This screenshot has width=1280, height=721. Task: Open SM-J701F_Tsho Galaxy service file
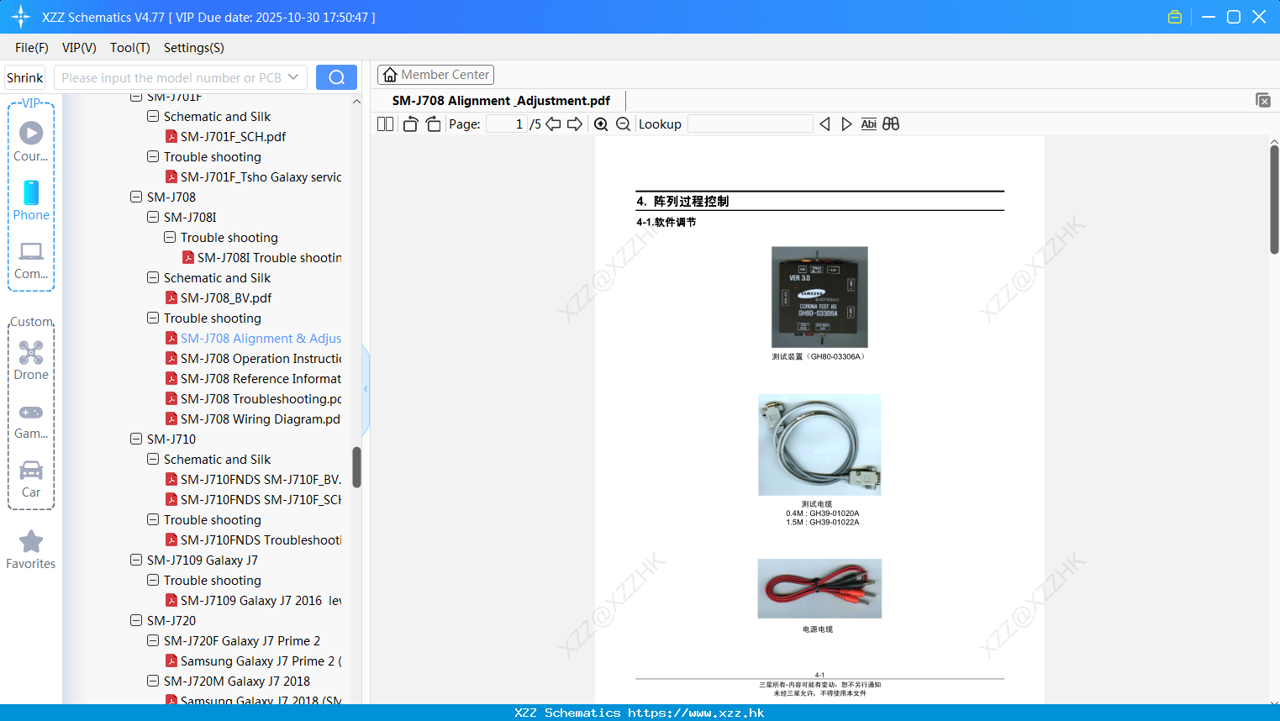coord(253,176)
